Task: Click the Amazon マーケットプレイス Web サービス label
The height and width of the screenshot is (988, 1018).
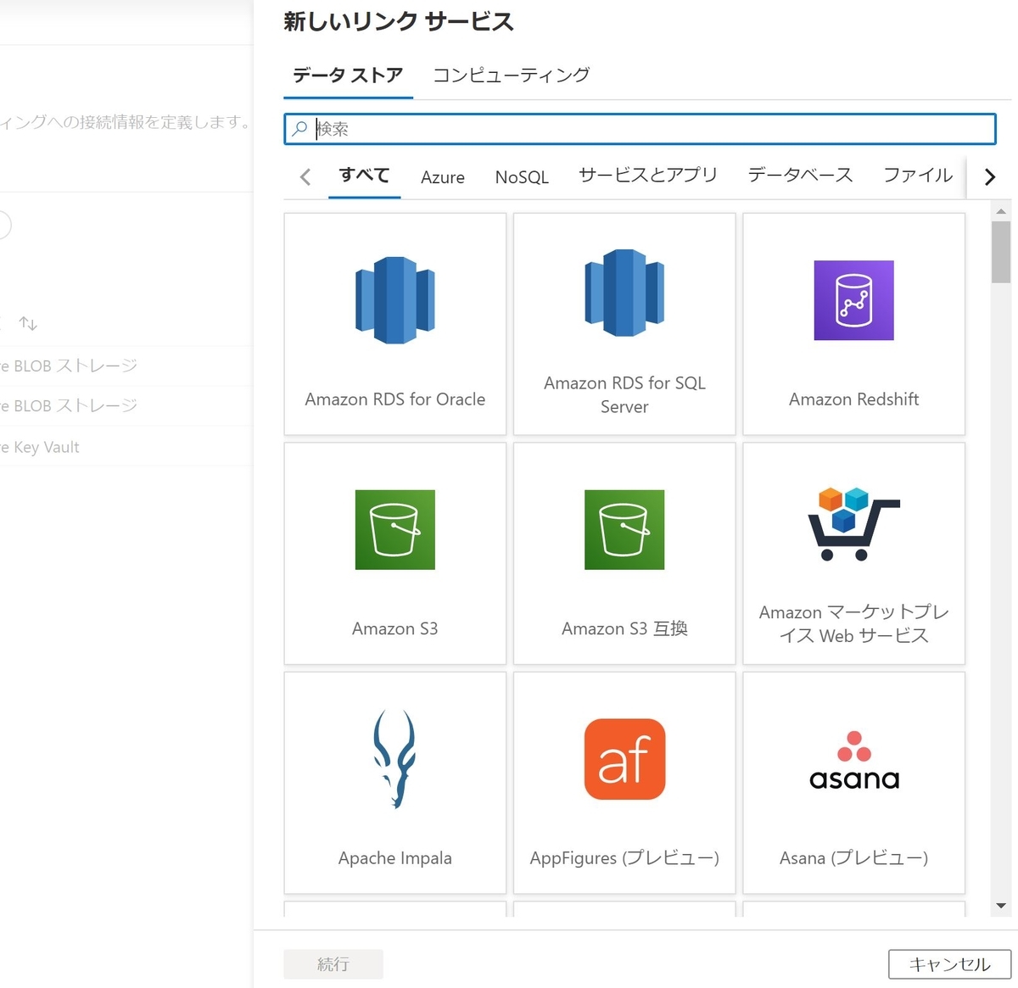Action: coord(853,623)
